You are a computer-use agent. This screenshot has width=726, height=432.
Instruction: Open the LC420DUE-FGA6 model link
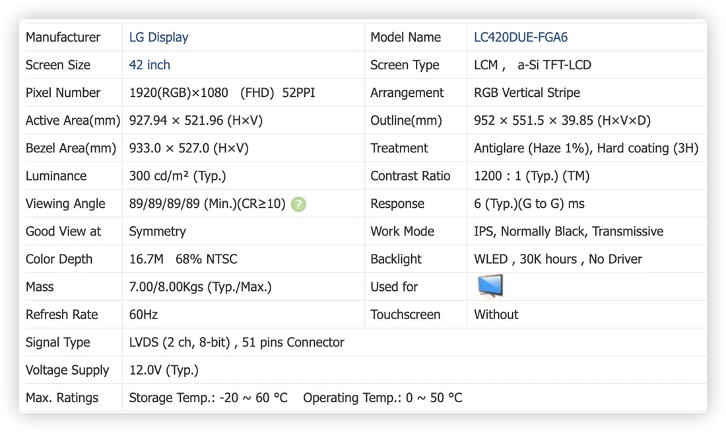(521, 37)
